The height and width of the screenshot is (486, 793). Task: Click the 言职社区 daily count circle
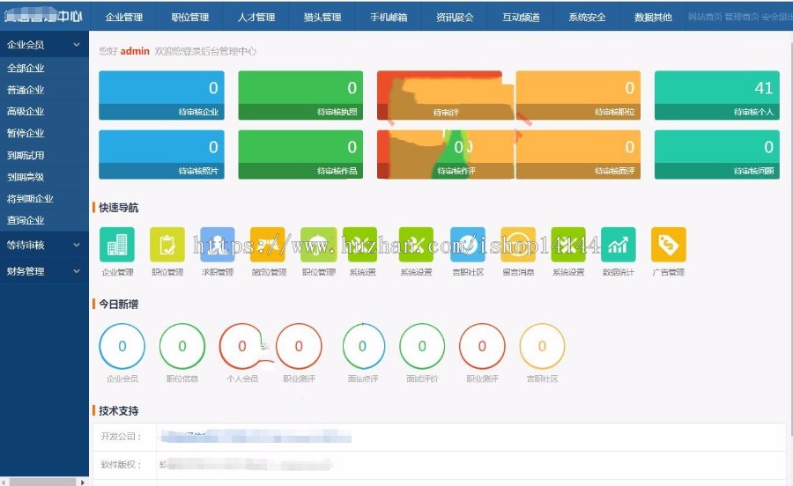point(542,346)
